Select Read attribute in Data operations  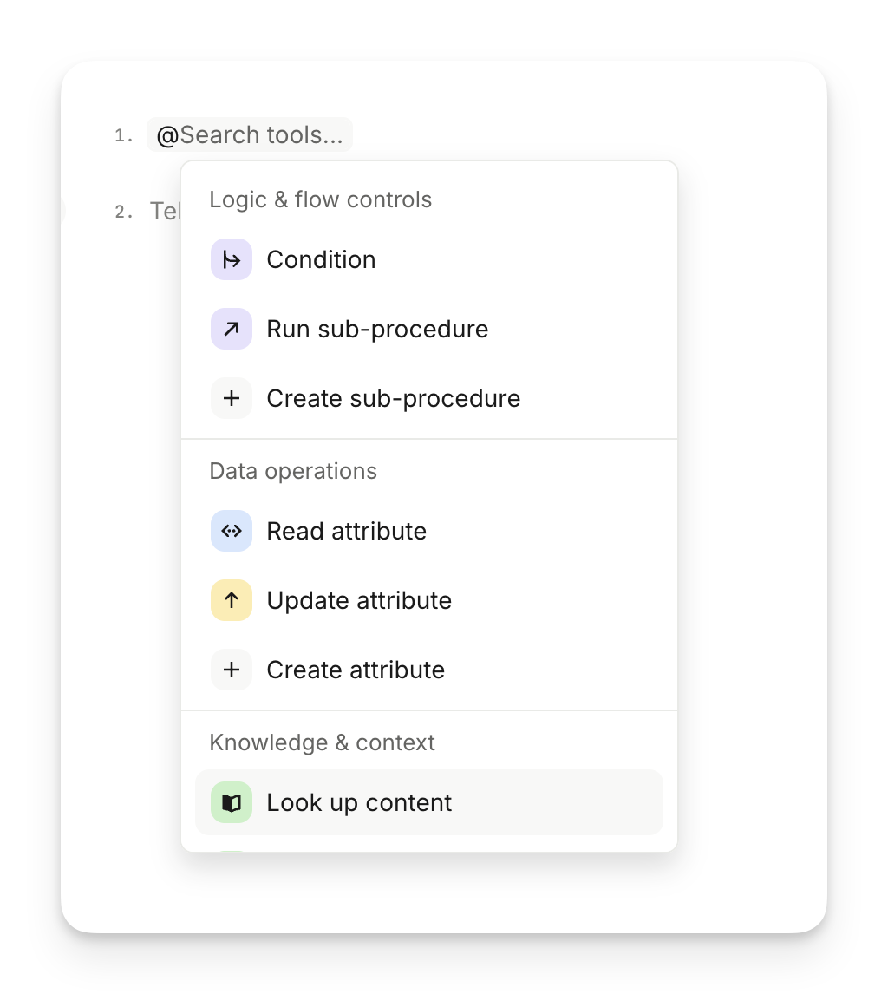click(x=347, y=531)
